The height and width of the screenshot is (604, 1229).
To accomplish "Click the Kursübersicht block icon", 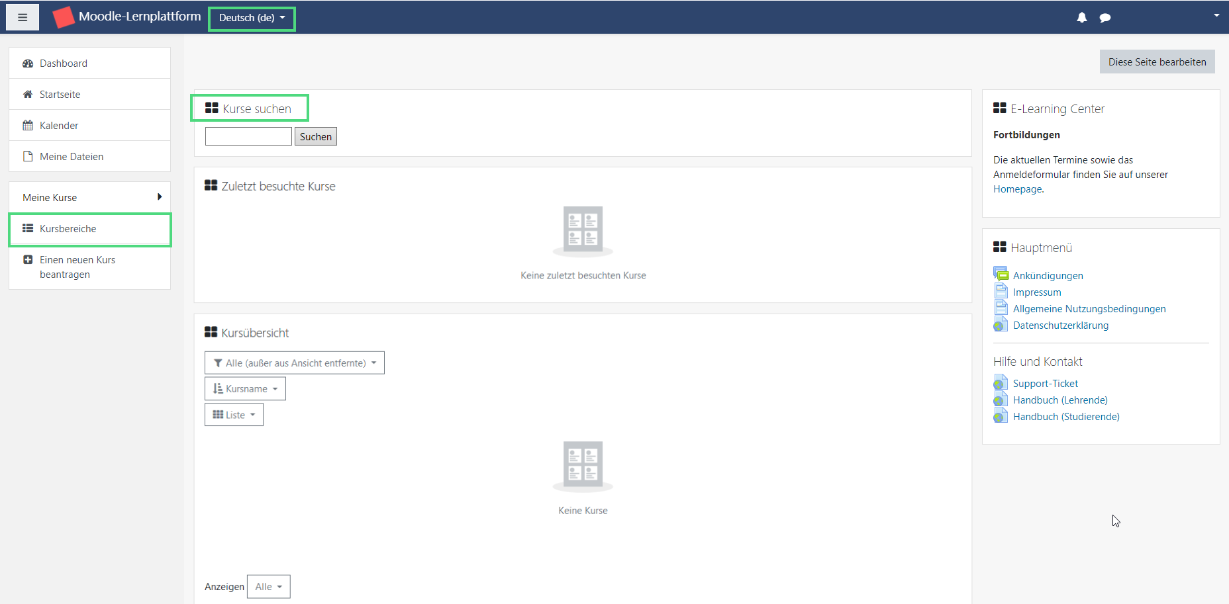I will [x=211, y=331].
